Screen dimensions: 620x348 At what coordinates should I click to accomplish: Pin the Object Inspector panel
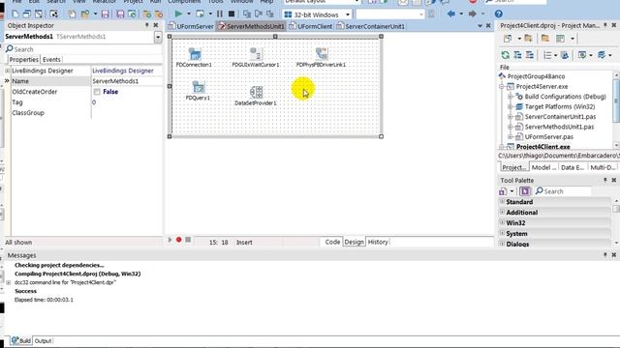tap(146, 25)
